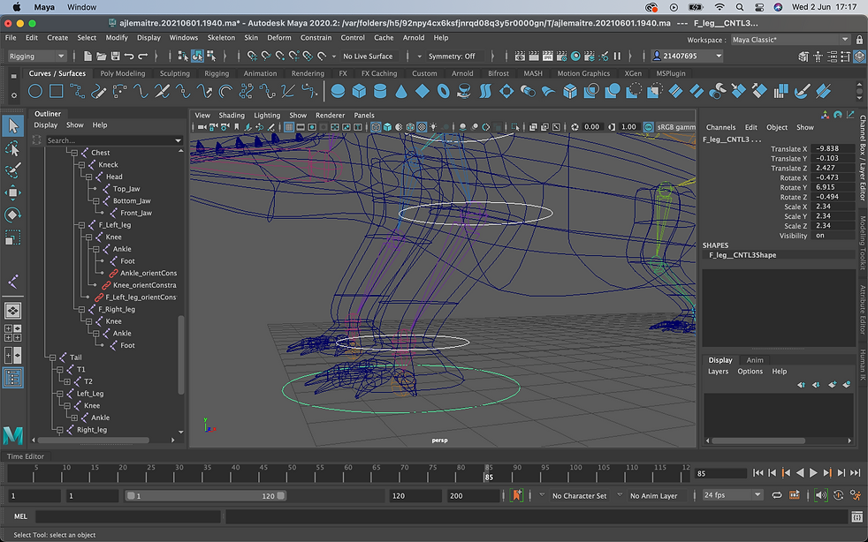This screenshot has height=542, width=868.
Task: Toggle Symmetry: Off setting
Action: [451, 56]
